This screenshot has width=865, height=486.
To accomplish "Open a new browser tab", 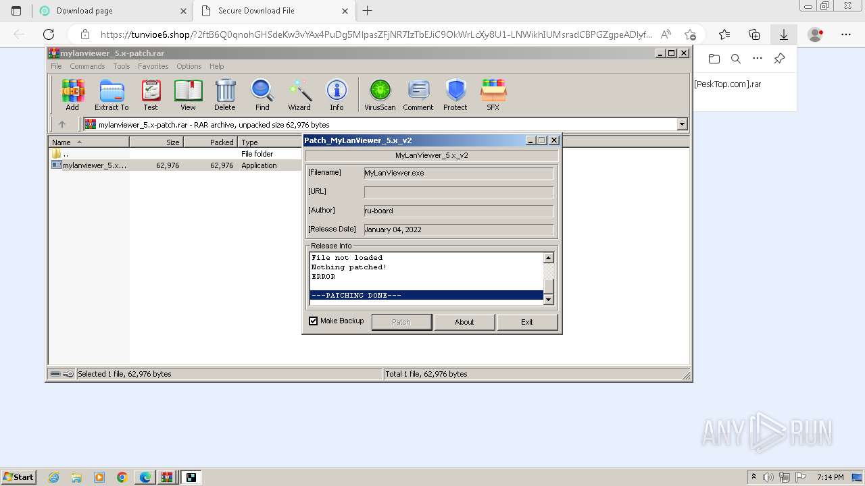I will click(368, 11).
